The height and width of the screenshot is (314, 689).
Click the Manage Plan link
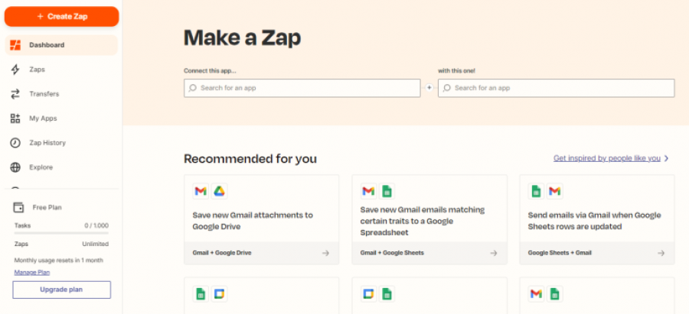pos(32,272)
